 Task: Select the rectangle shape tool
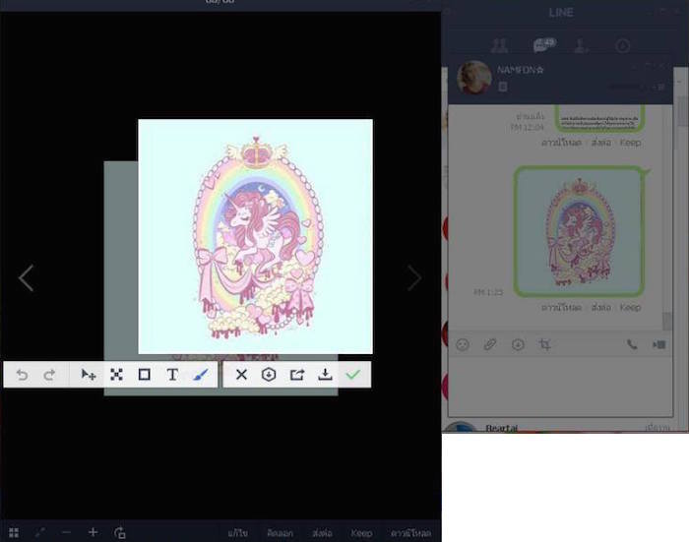[x=144, y=375]
